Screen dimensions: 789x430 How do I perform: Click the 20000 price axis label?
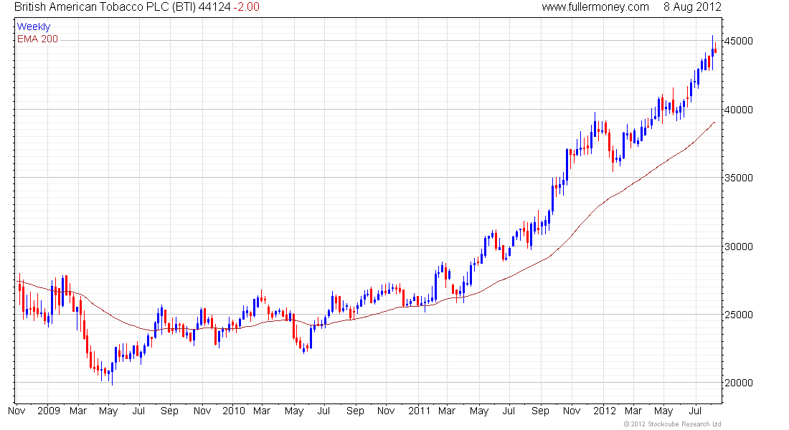coord(739,383)
